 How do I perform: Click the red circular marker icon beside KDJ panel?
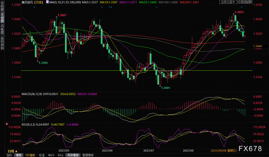7,124
